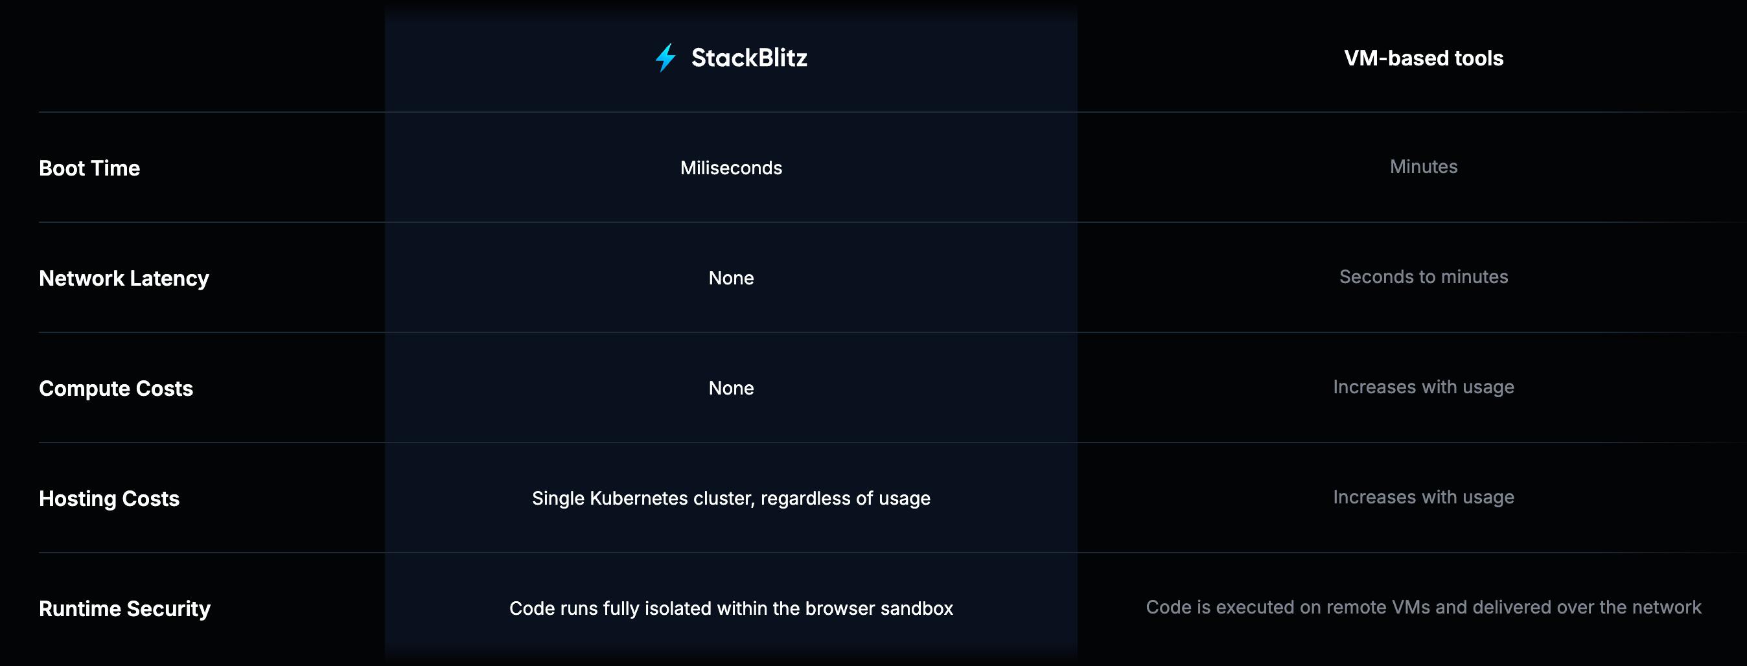Screen dimensions: 1747x666
Task: Click the StackBlitz wordmark in the header
Action: pos(748,58)
